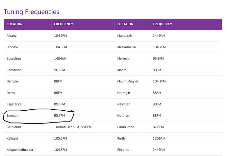Click the 1206AM frequency for Perth
The image size is (227, 156).
tap(159, 138)
